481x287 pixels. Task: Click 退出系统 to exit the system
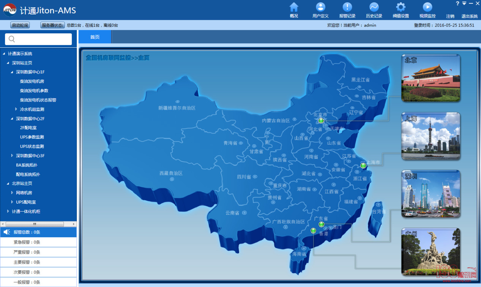click(469, 16)
